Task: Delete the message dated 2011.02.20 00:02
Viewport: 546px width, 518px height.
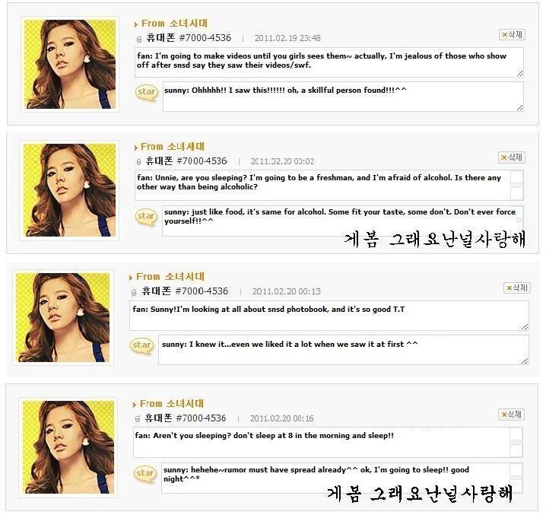Action: point(511,157)
